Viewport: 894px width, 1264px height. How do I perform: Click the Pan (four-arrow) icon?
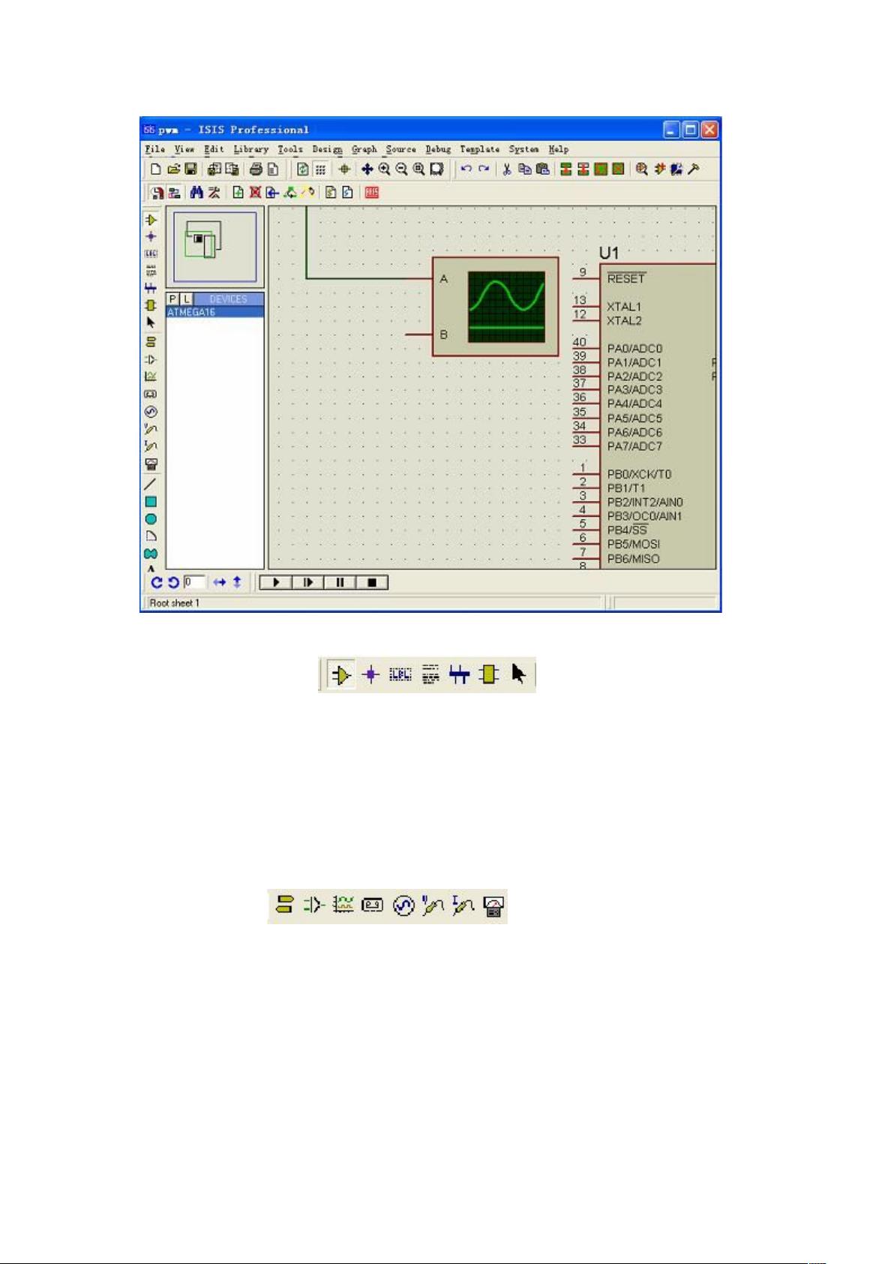tap(367, 170)
